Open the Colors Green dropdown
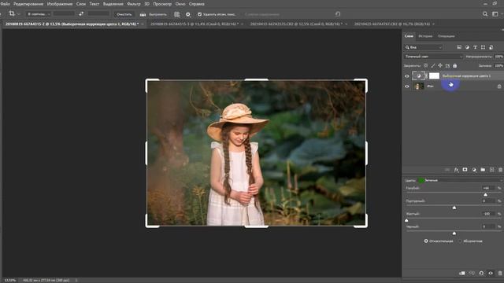Viewport: 504px width, 283px height. tap(461, 180)
